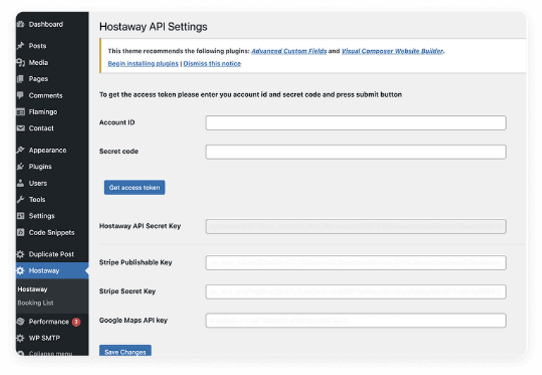Click the Hostaway API Settings heading
This screenshot has height=375, width=542.
coord(153,27)
